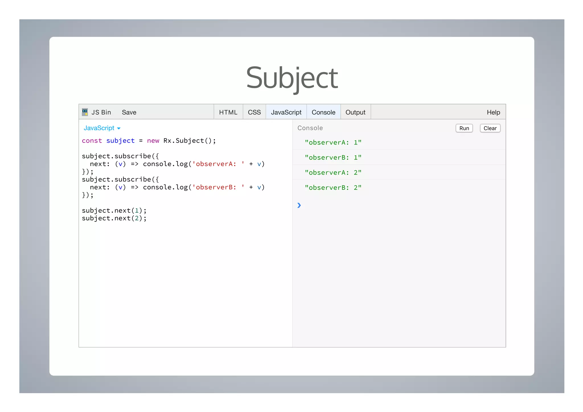
Task: Click the "observerA: 2" log entry
Action: [x=333, y=173]
